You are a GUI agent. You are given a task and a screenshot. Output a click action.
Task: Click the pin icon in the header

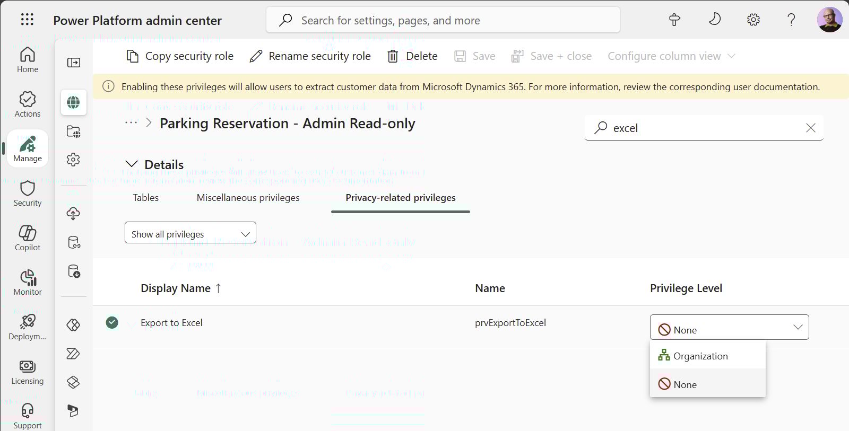(x=674, y=20)
